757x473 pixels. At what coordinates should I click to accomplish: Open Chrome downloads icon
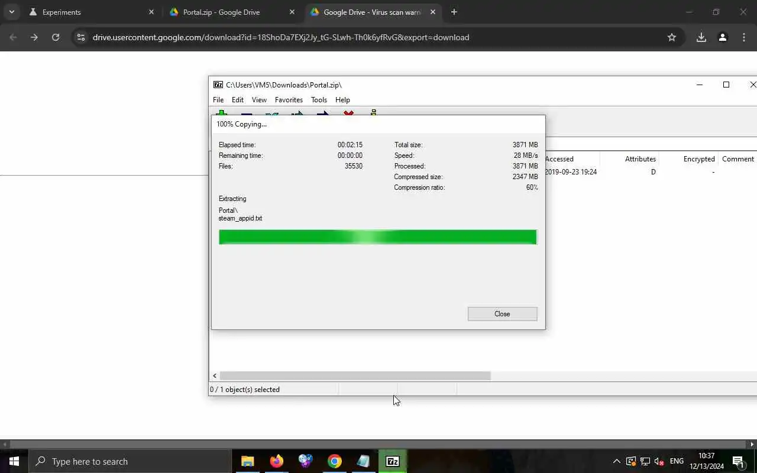click(701, 37)
